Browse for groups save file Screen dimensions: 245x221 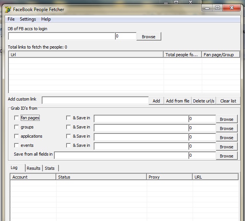(x=227, y=128)
